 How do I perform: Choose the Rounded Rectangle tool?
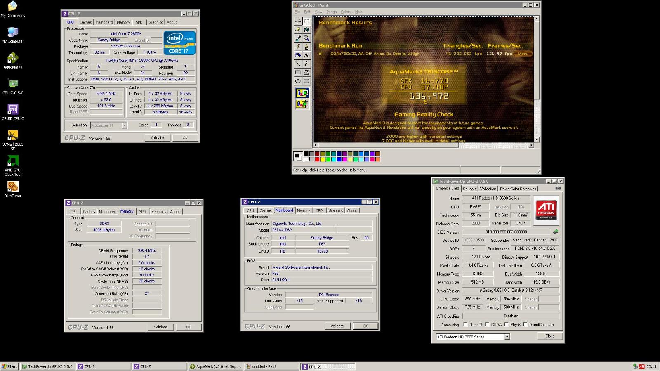(306, 81)
